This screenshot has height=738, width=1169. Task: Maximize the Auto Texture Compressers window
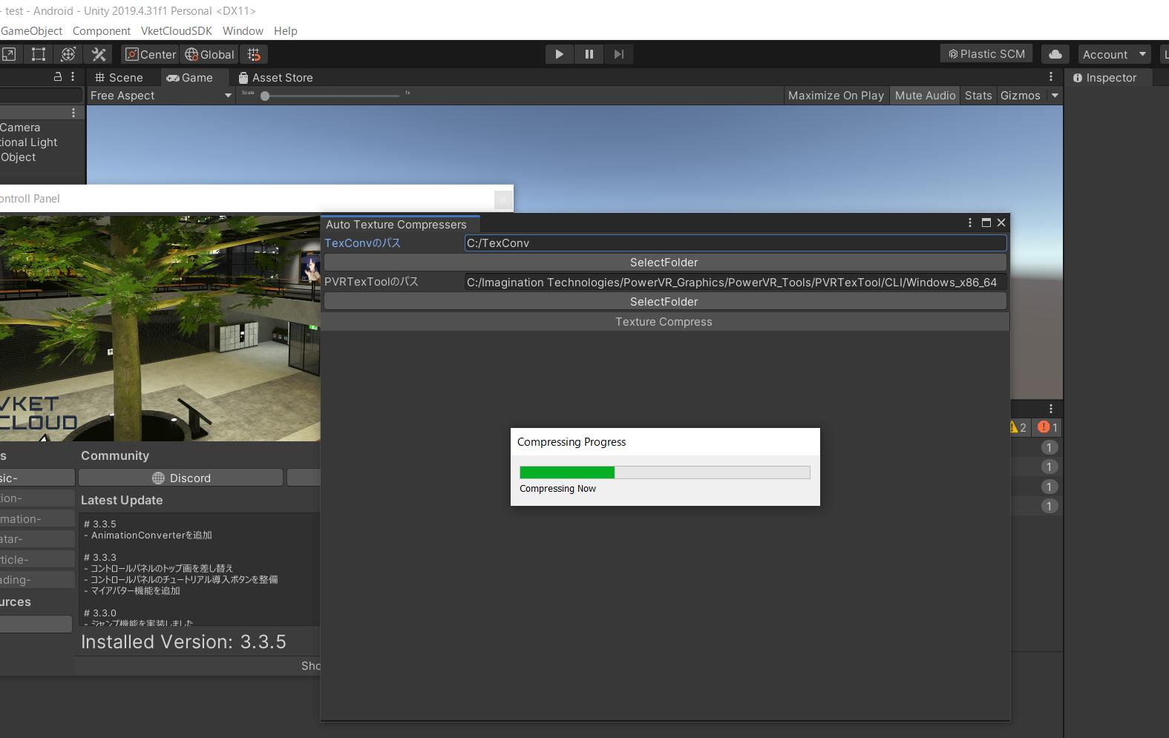coord(986,223)
